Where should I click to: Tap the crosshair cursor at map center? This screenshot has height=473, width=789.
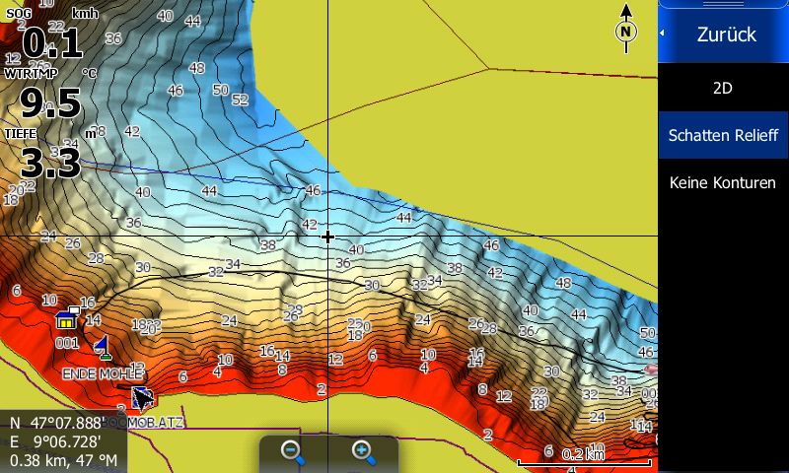(327, 236)
